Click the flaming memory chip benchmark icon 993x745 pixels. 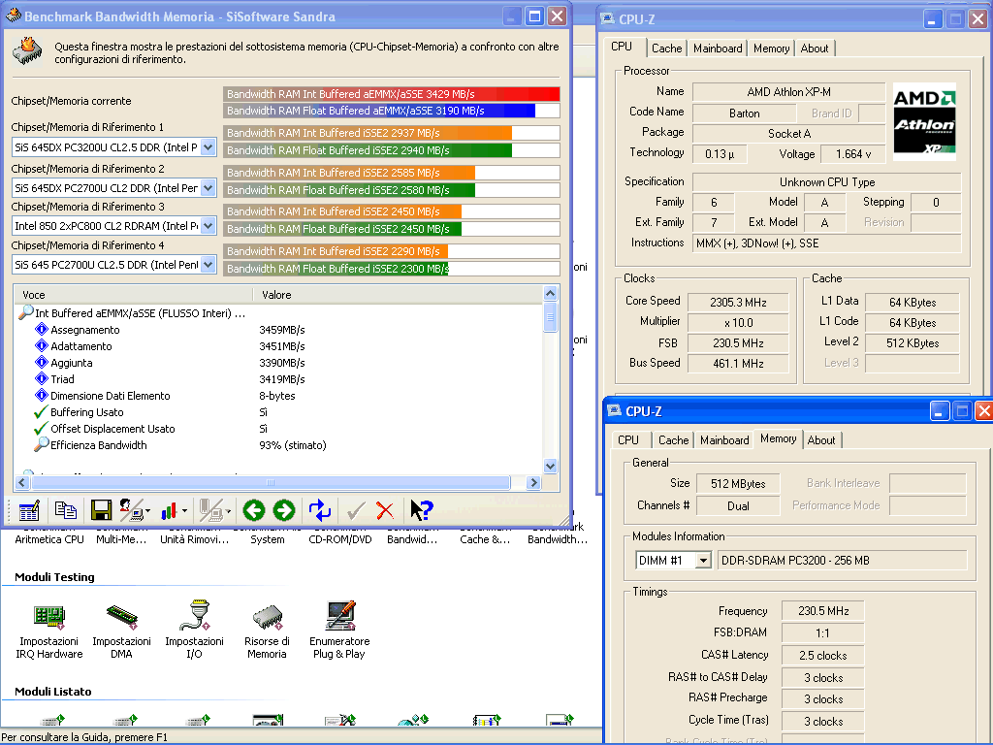(x=27, y=51)
